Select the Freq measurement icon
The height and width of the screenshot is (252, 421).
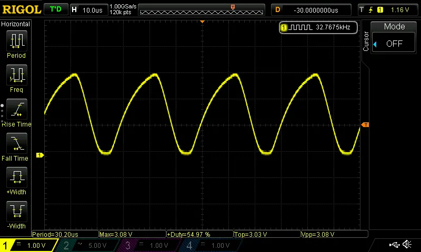[16, 75]
